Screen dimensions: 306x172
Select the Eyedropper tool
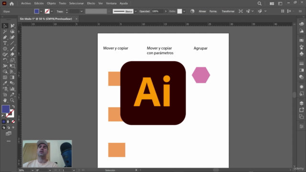5,83
